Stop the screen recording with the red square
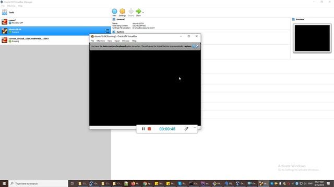 pyautogui.click(x=149, y=129)
